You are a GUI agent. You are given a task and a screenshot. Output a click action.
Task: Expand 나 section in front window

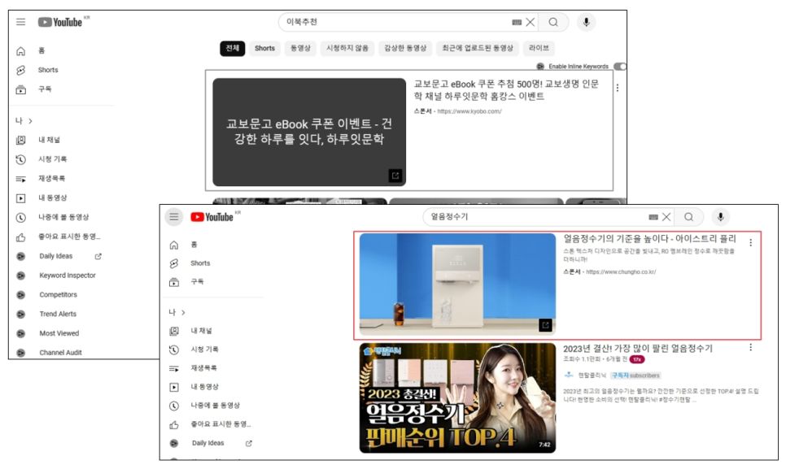(x=177, y=312)
